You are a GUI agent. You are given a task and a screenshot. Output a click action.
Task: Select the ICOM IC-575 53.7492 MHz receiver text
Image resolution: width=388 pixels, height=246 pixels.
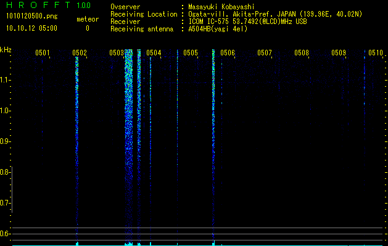point(247,22)
